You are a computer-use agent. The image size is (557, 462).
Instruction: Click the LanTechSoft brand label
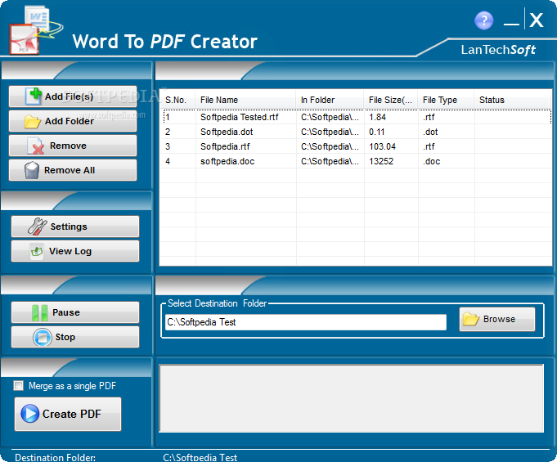click(498, 50)
